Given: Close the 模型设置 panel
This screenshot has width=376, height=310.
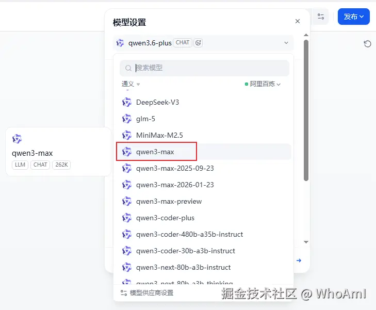Looking at the screenshot, I should tap(298, 21).
